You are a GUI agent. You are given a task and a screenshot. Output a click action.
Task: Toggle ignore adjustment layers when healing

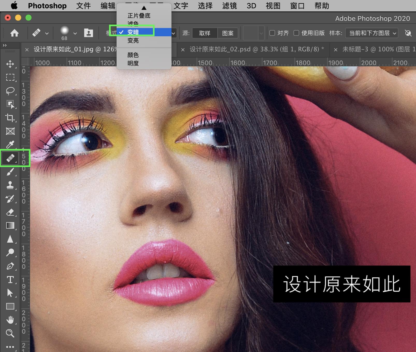click(408, 33)
